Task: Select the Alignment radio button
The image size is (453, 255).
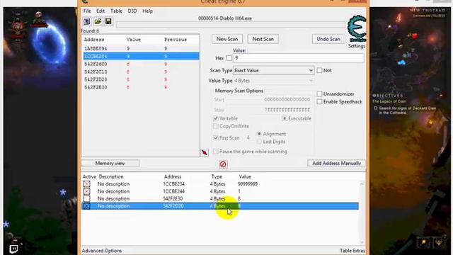Action: pyautogui.click(x=259, y=134)
